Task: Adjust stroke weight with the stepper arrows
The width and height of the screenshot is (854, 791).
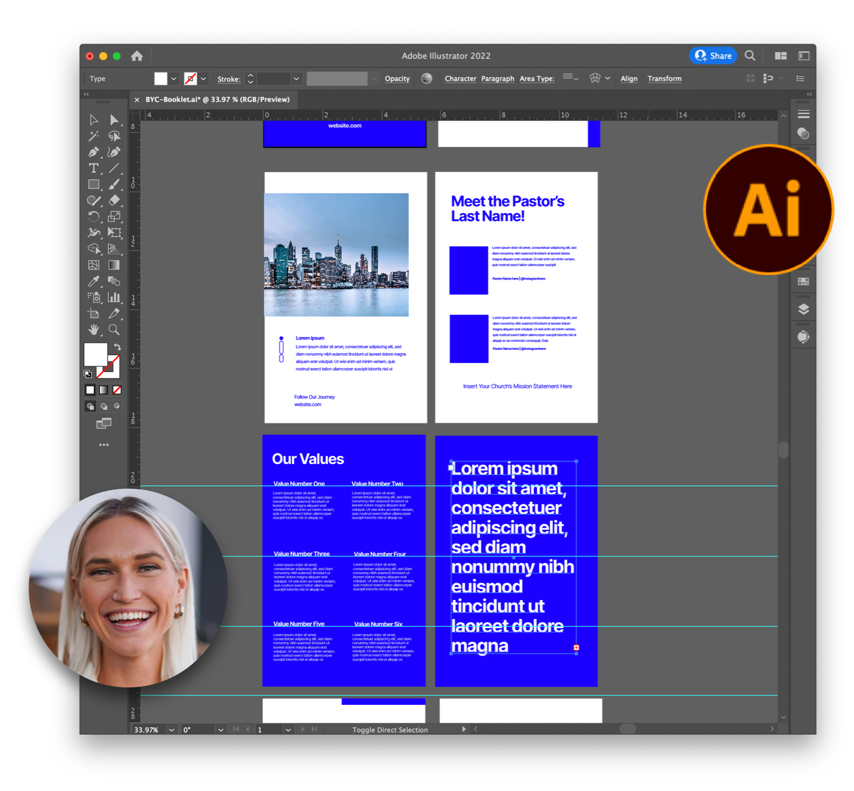Action: click(250, 79)
